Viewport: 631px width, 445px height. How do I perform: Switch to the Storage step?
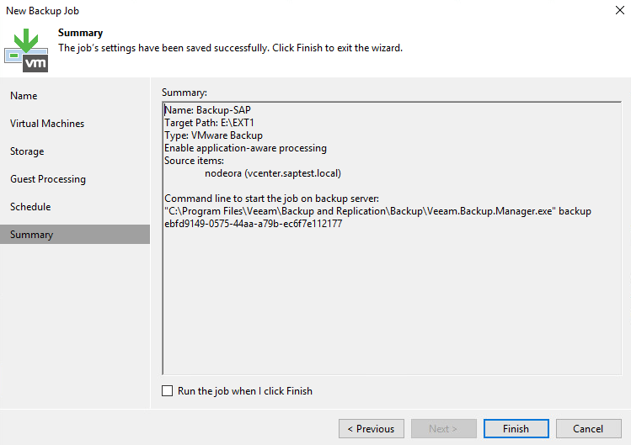click(x=27, y=151)
